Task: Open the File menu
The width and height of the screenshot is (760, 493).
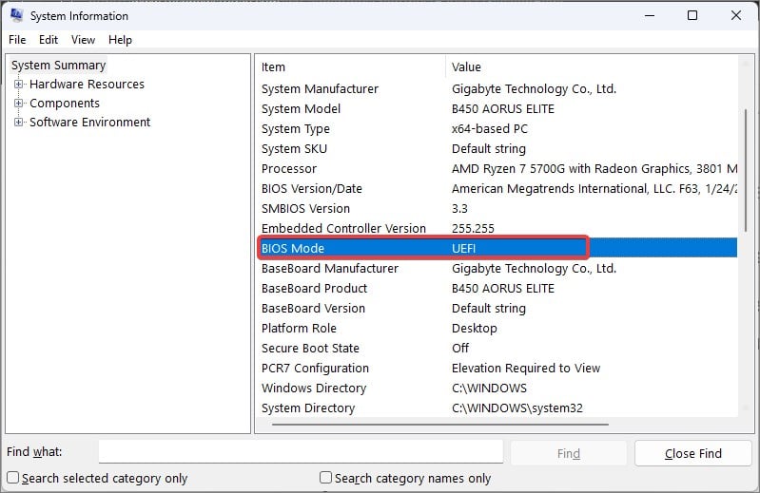Action: click(17, 40)
